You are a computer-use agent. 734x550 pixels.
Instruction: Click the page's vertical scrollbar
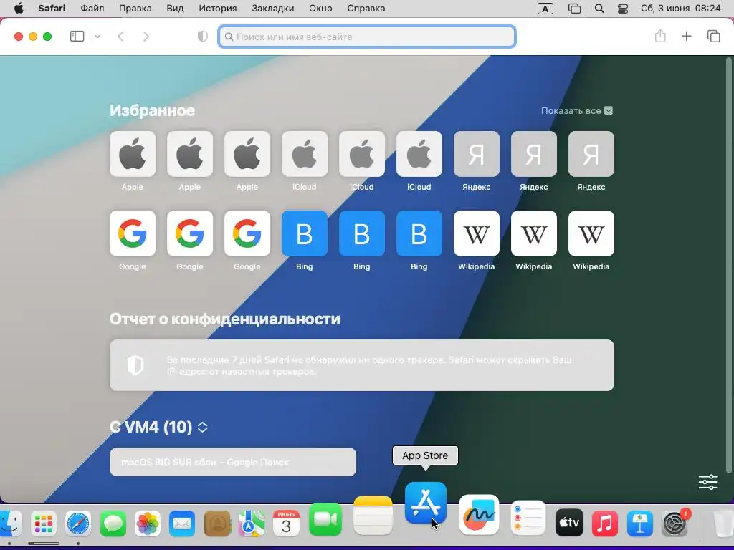728,264
